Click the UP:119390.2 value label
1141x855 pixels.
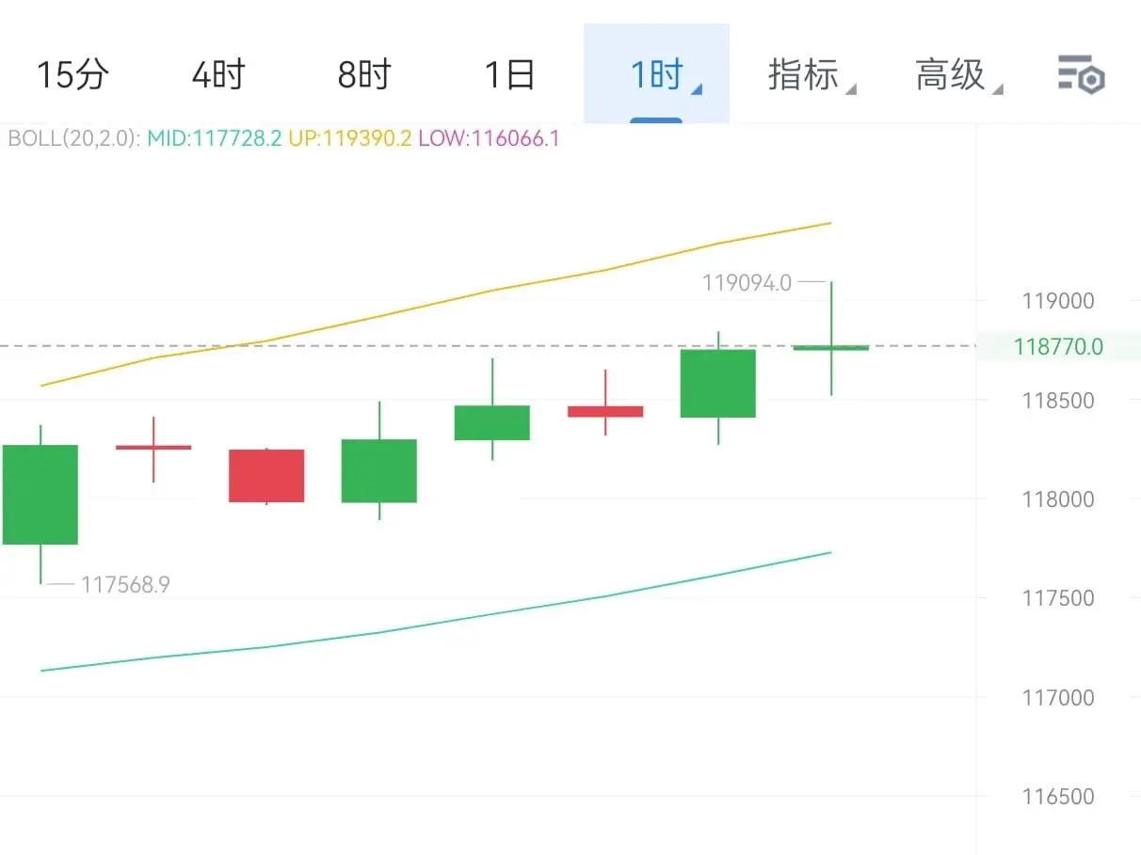[x=349, y=139]
